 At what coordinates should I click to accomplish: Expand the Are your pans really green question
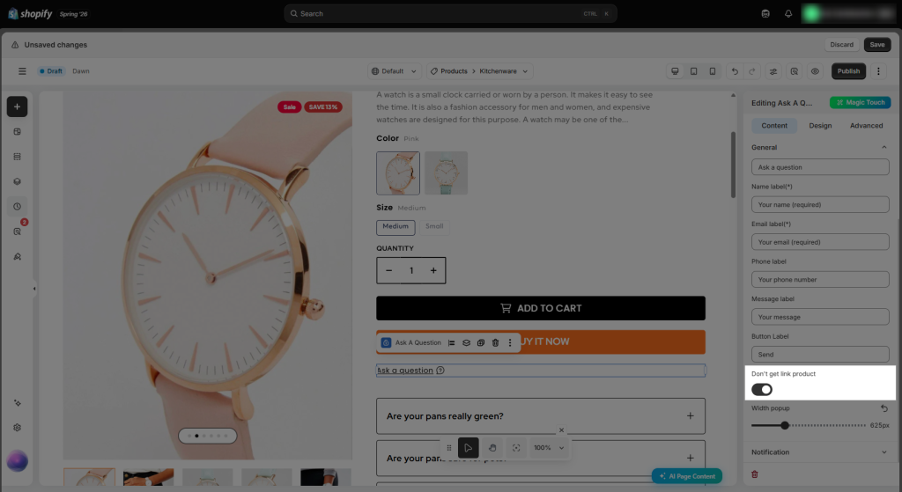(x=541, y=416)
